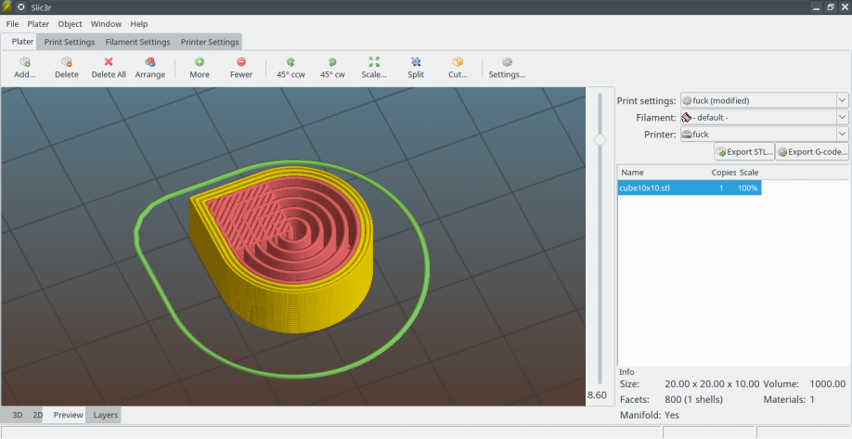852x439 pixels.
Task: Open the Object menu
Action: coord(71,24)
